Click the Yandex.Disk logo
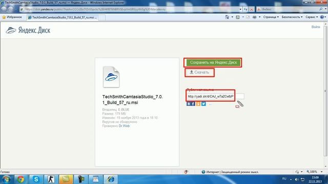This screenshot has height=184, width=328. (28, 30)
